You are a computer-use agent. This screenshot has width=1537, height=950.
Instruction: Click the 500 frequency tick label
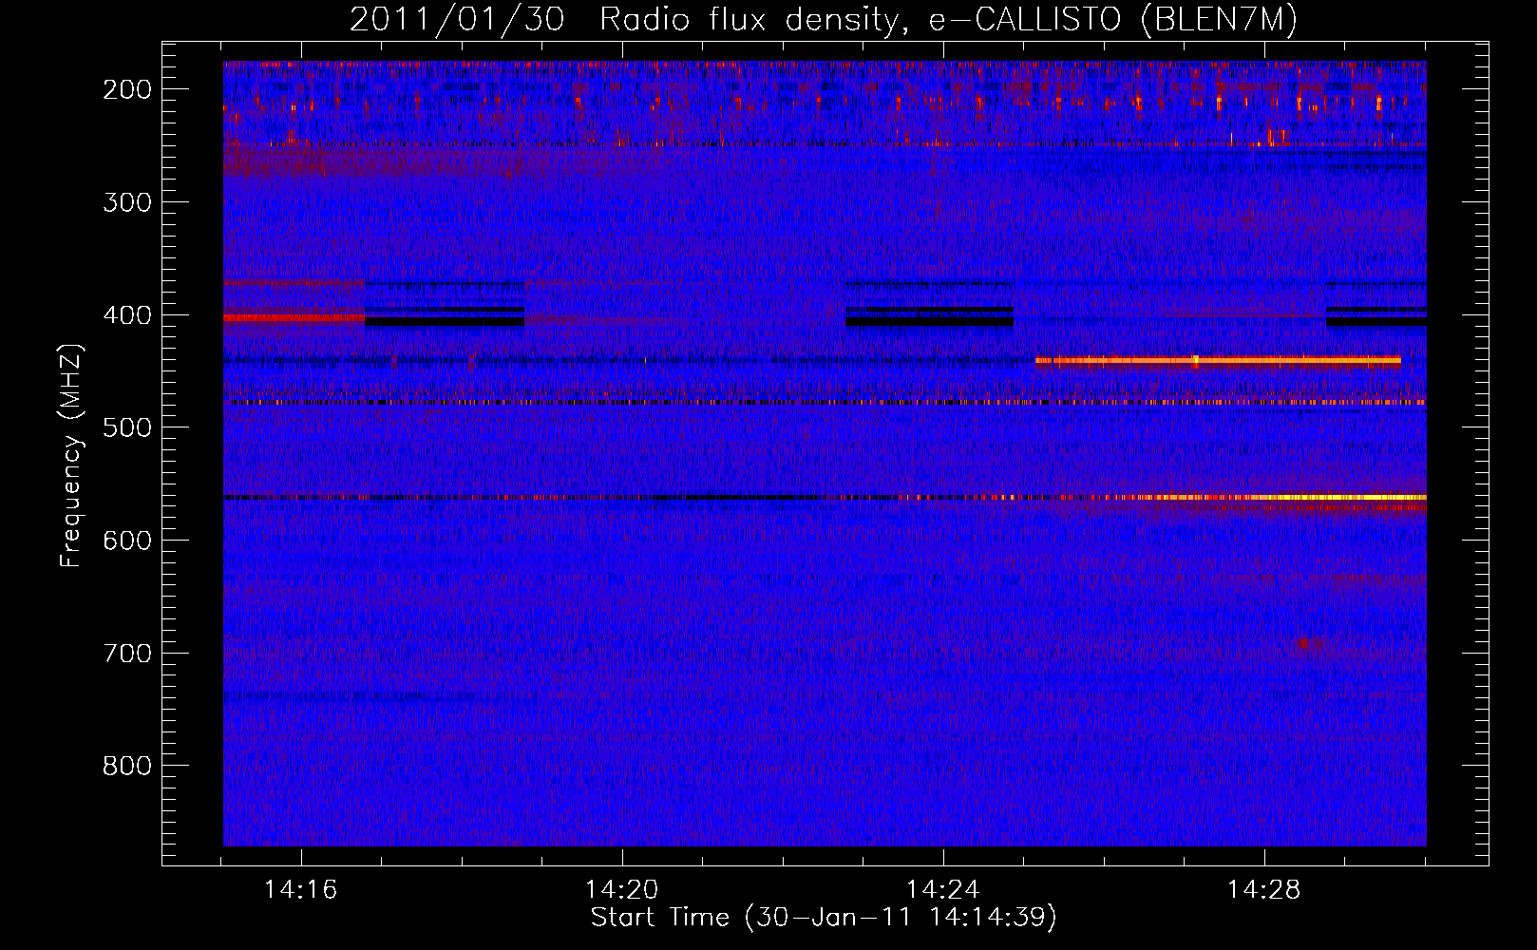click(x=127, y=427)
